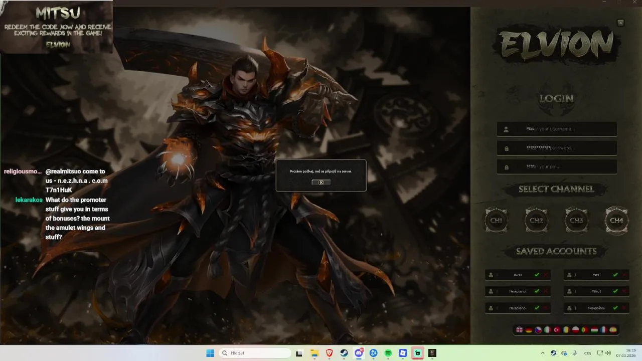The height and width of the screenshot is (361, 642).
Task: Select the Italian flag language
Action: 547,330
